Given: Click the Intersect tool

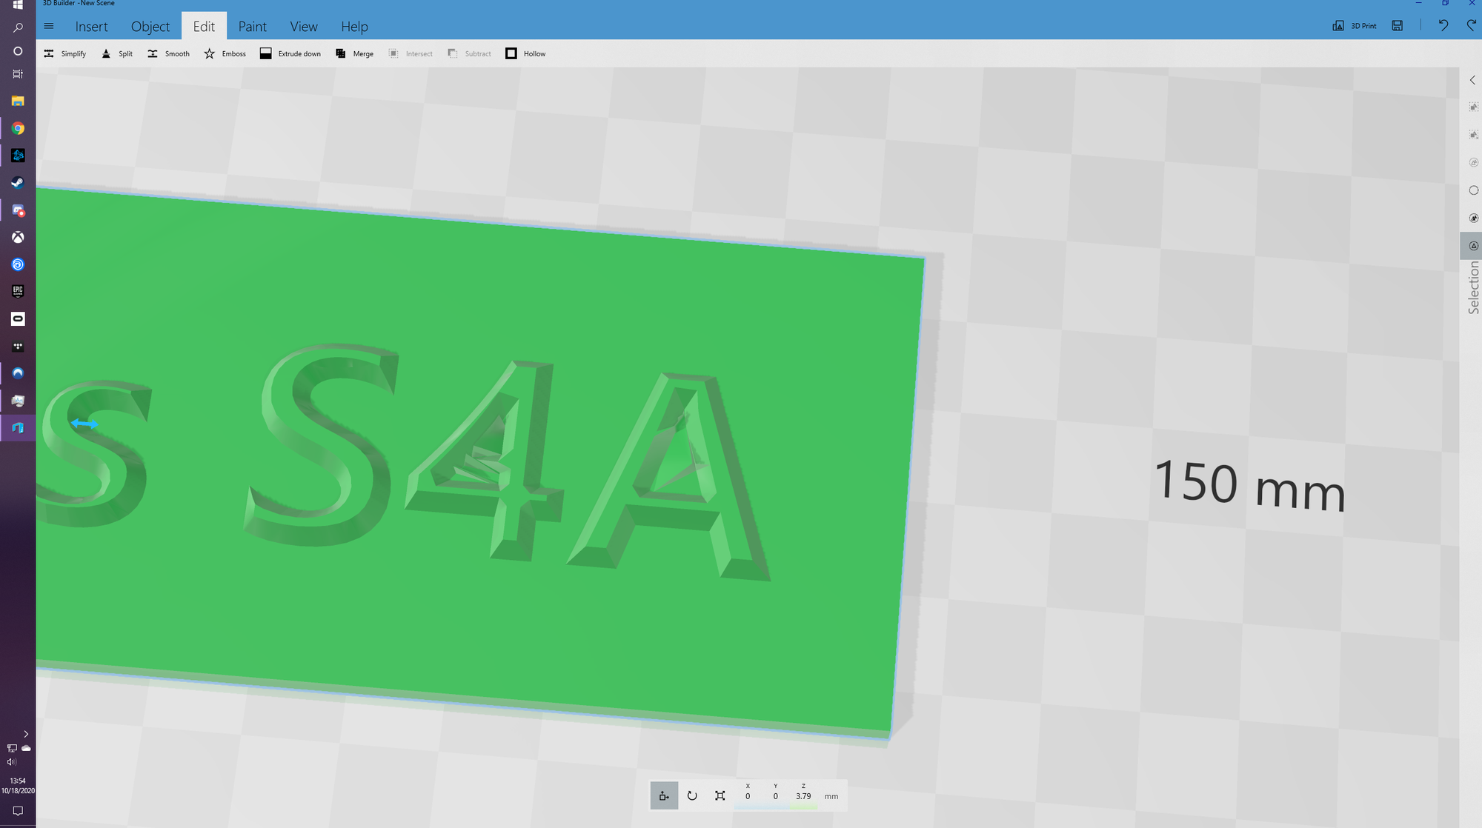Looking at the screenshot, I should click(411, 53).
